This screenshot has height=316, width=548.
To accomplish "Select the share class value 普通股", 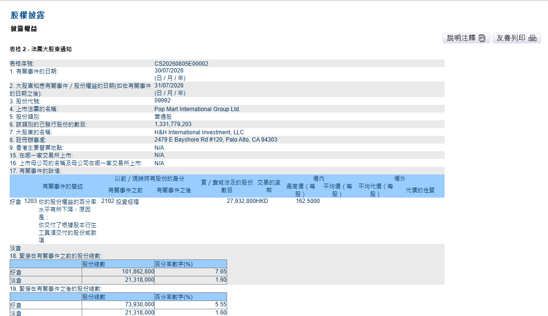I will 163,117.
